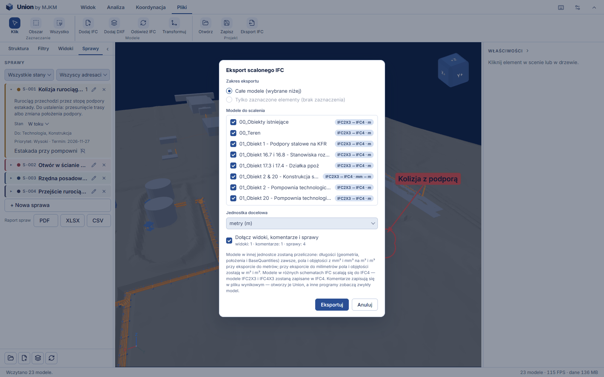
Task: Delete issue S-002 using its X icon
Action: coord(104,165)
